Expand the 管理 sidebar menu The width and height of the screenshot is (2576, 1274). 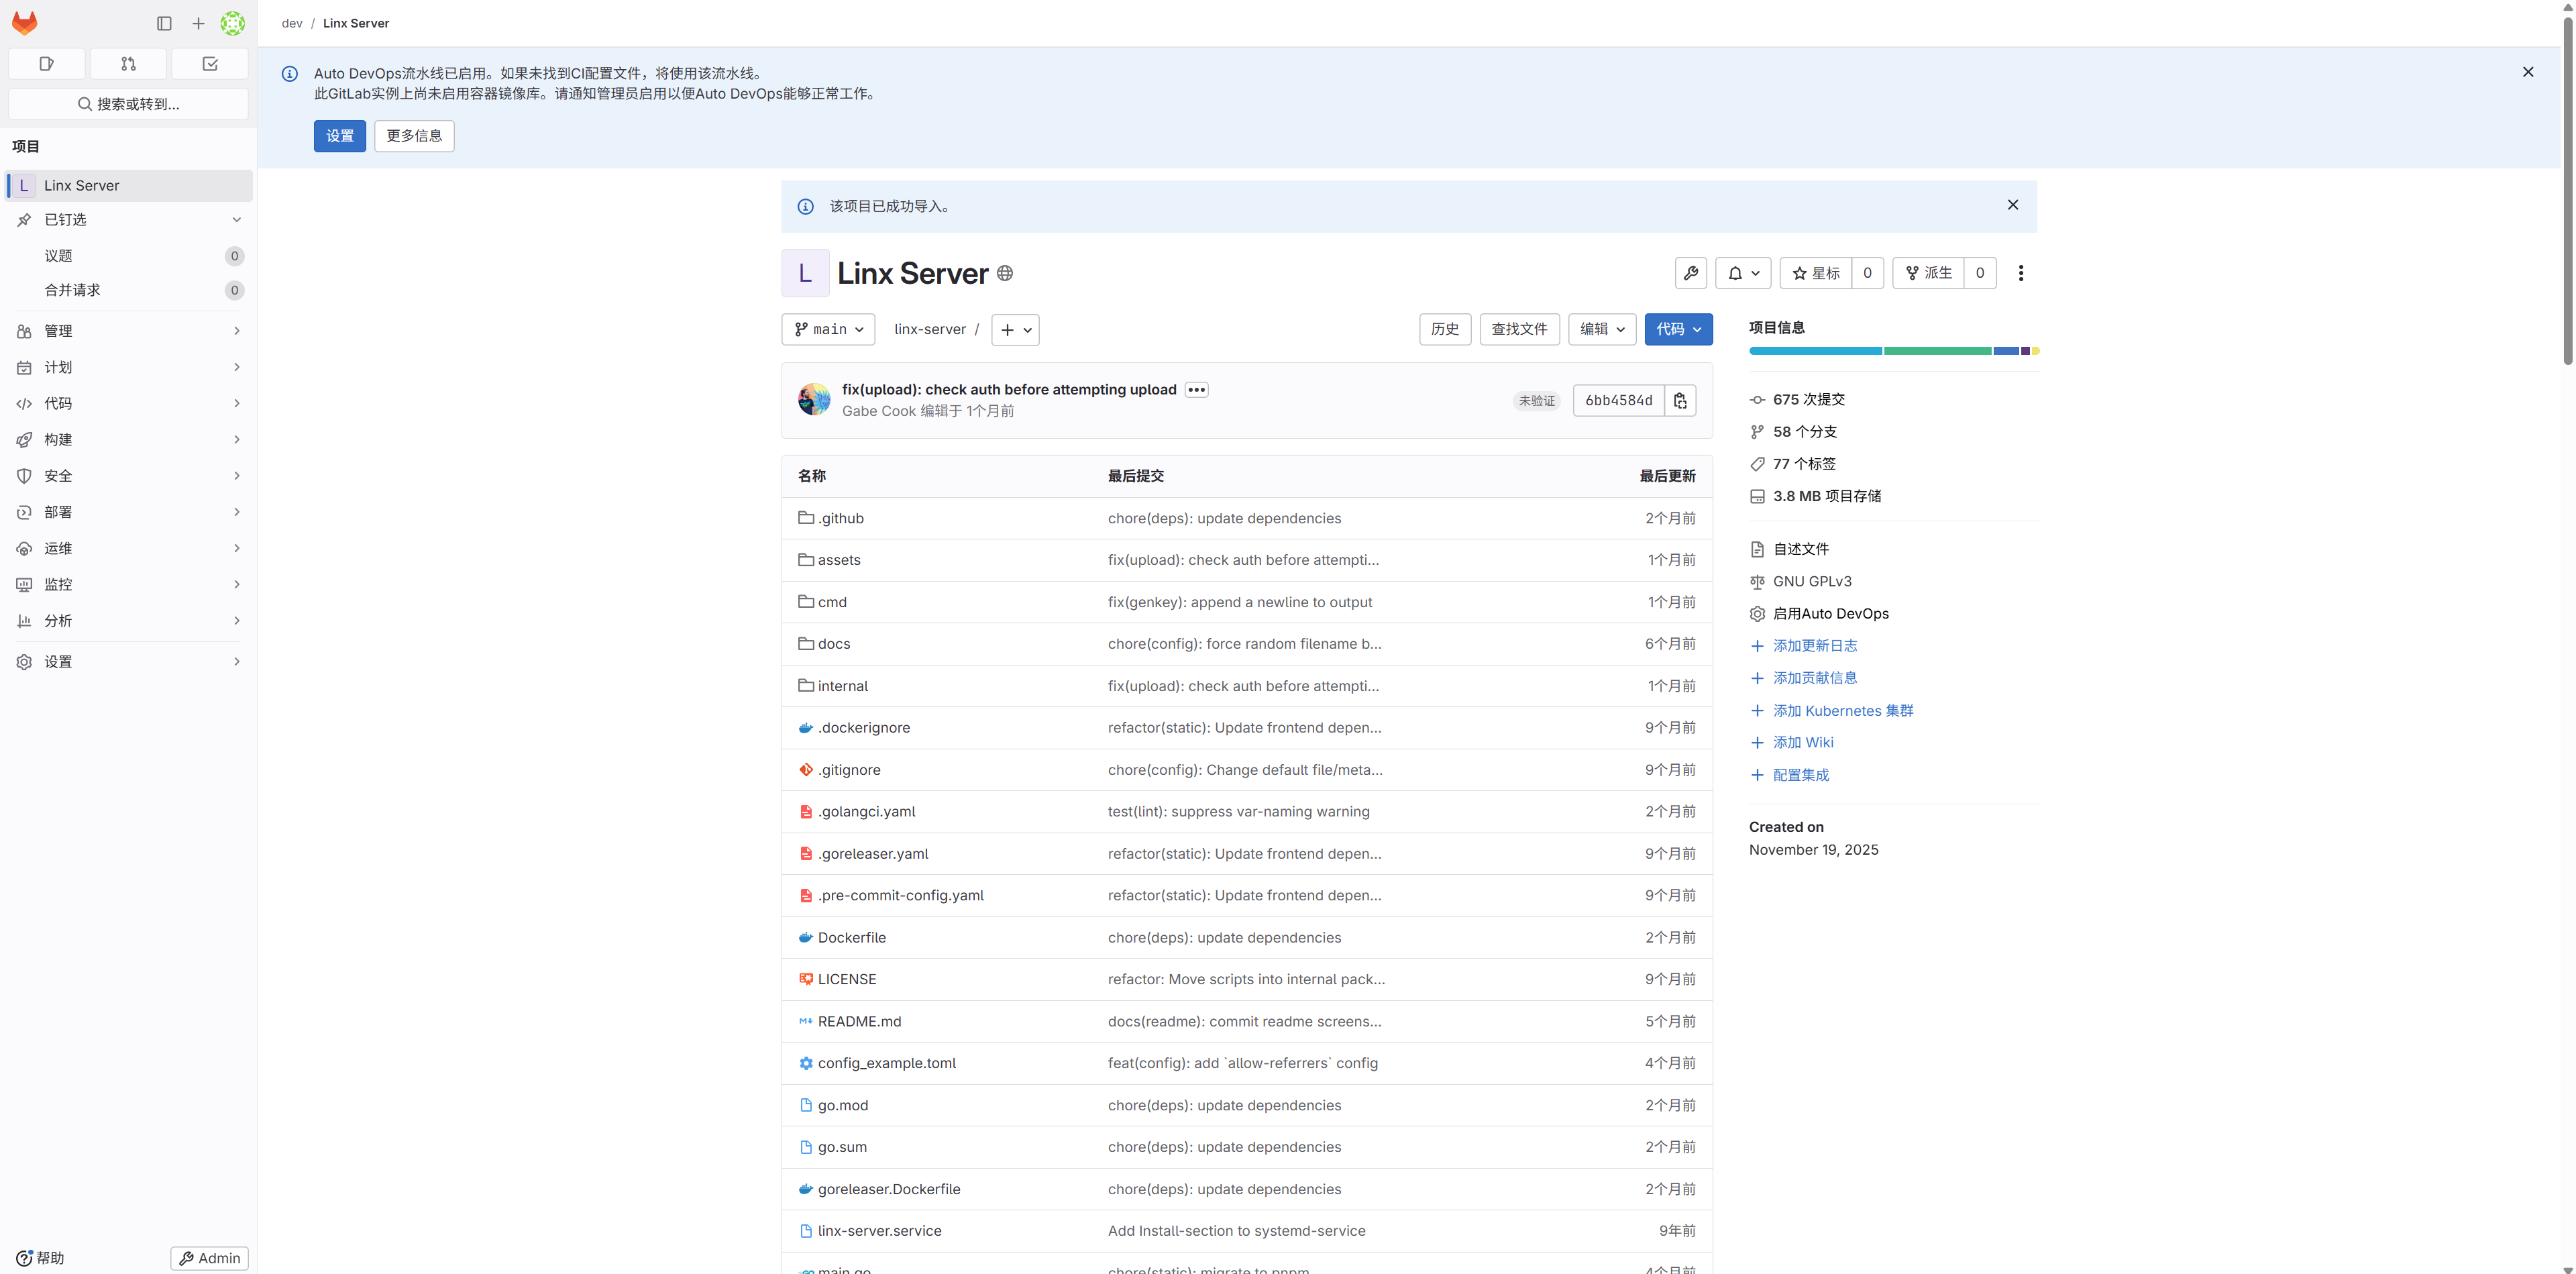point(128,331)
